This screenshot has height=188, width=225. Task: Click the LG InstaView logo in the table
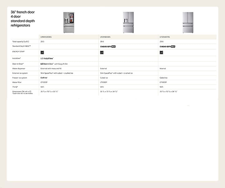click(x=47, y=58)
